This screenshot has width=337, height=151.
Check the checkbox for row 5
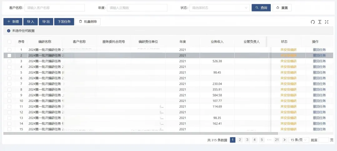coord(9,73)
